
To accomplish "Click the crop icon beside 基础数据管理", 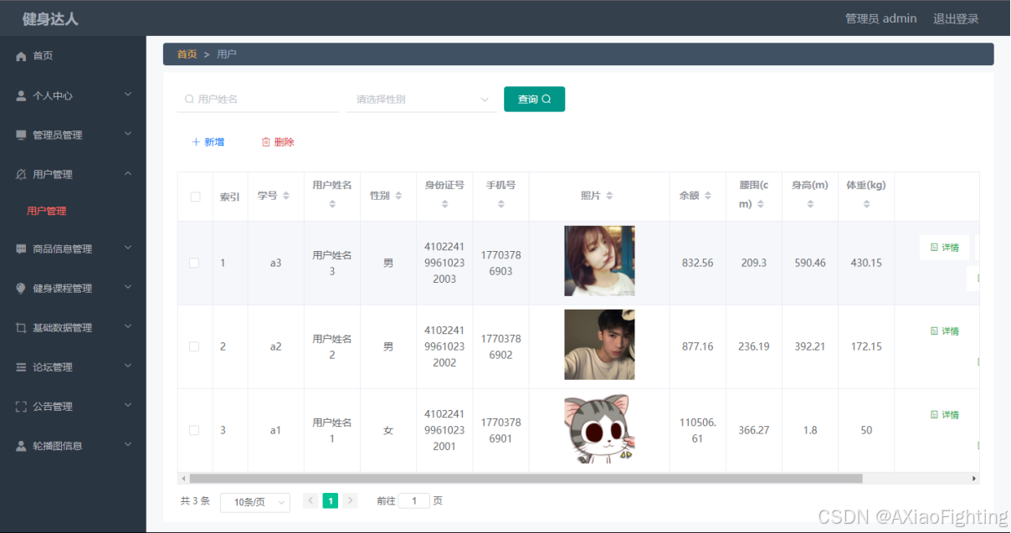I will 22,327.
